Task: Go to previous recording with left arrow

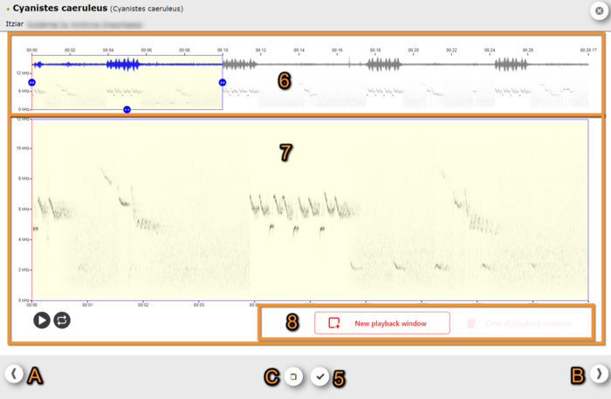Action: (x=15, y=373)
